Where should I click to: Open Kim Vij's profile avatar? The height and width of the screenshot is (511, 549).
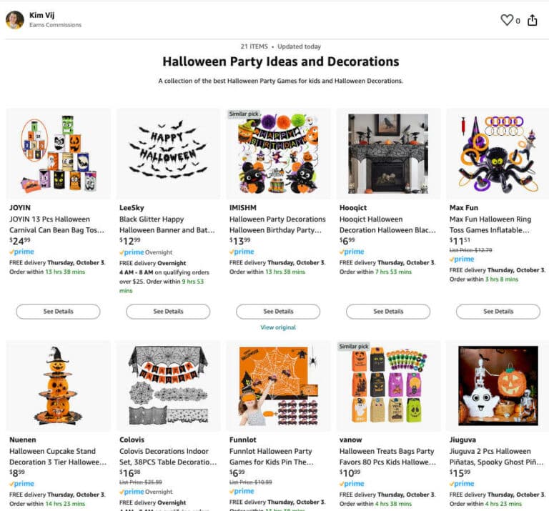14,19
